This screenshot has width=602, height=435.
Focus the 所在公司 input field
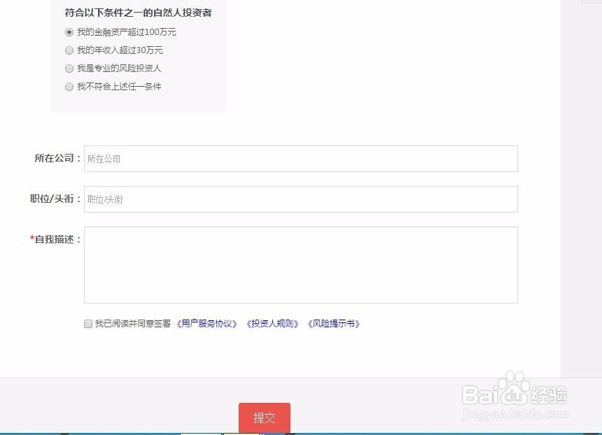300,159
